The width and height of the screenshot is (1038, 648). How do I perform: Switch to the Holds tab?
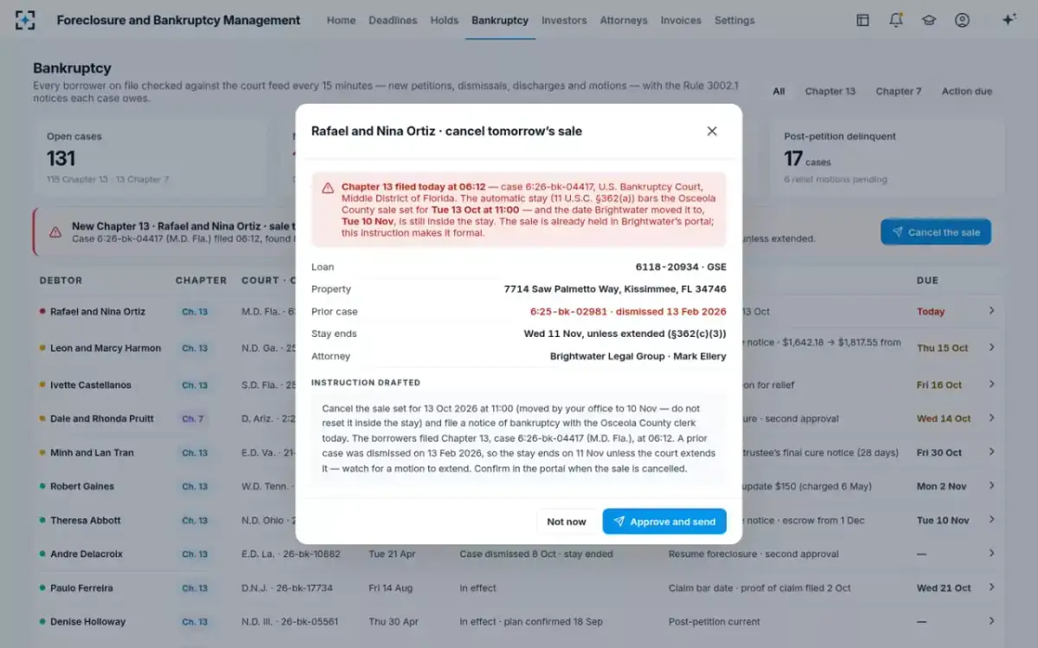(x=445, y=20)
